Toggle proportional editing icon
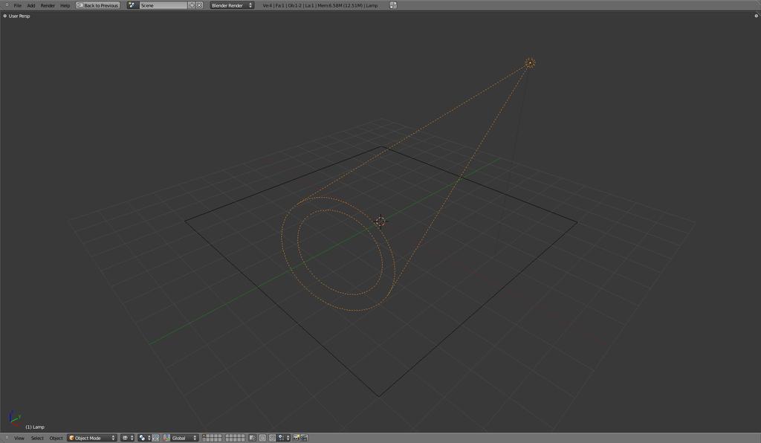 point(262,438)
